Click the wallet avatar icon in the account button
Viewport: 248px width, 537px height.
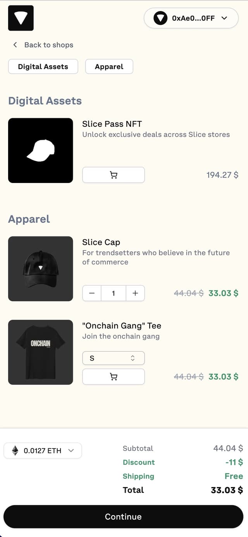point(160,18)
